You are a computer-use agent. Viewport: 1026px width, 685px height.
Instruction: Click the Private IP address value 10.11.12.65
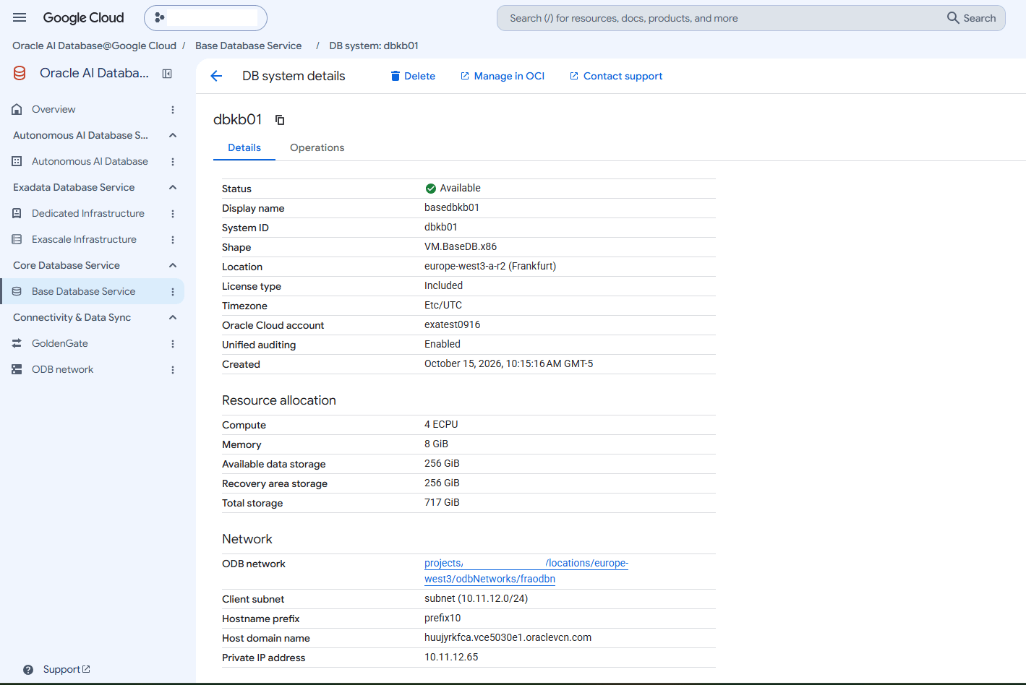point(451,657)
